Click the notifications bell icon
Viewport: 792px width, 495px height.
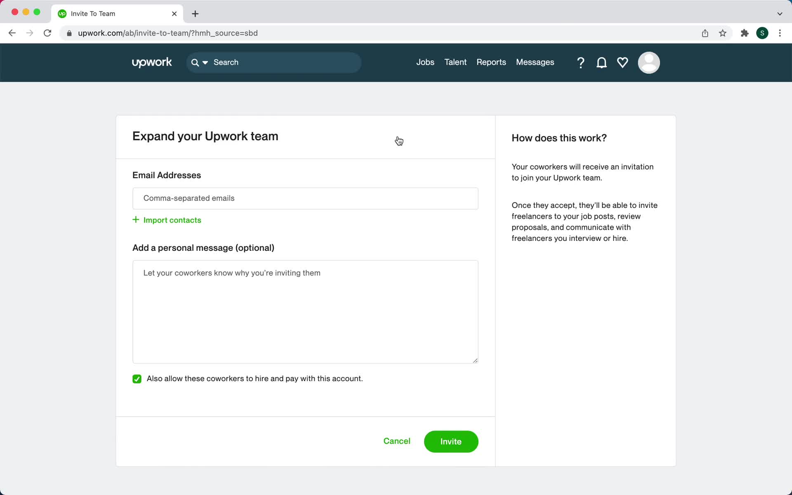pyautogui.click(x=601, y=63)
